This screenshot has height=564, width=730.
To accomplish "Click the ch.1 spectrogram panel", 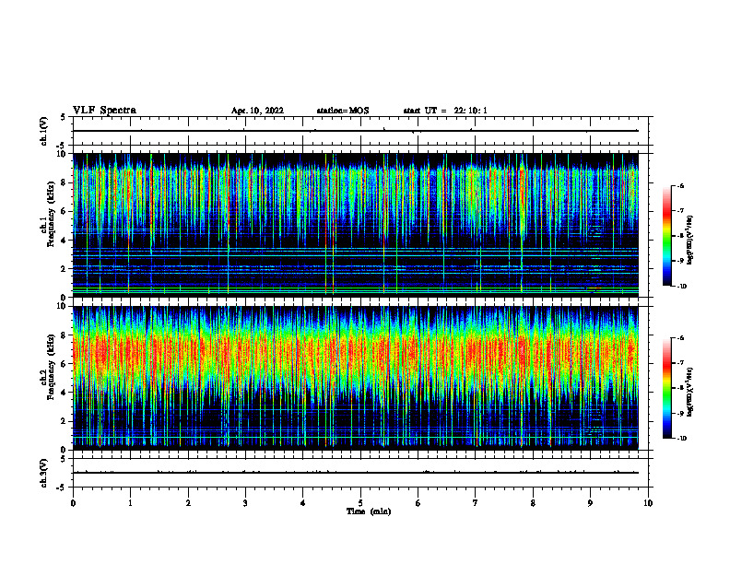I will click(x=355, y=225).
